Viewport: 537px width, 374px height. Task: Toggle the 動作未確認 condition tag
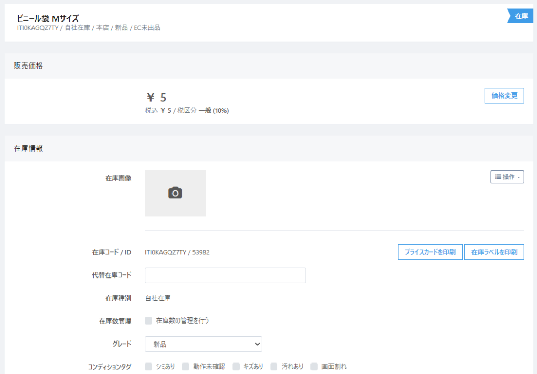pos(186,367)
